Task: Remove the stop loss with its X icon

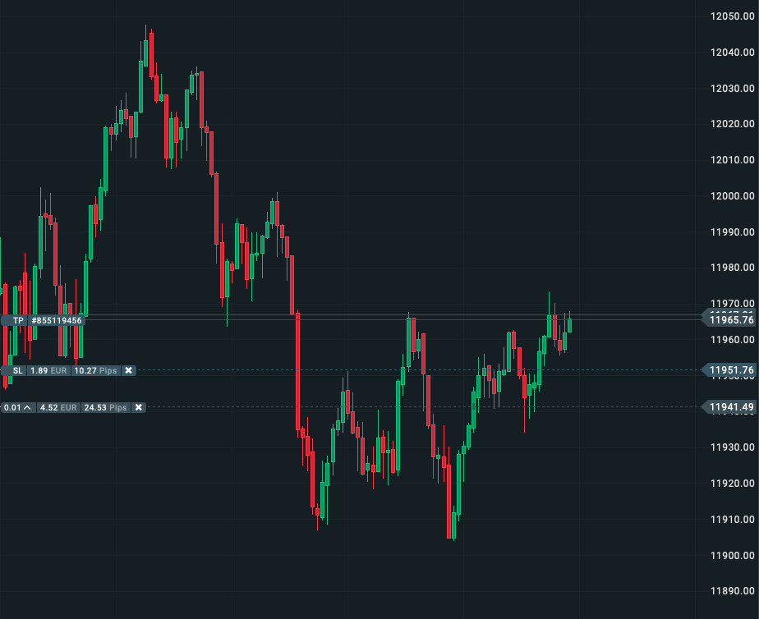Action: (128, 371)
